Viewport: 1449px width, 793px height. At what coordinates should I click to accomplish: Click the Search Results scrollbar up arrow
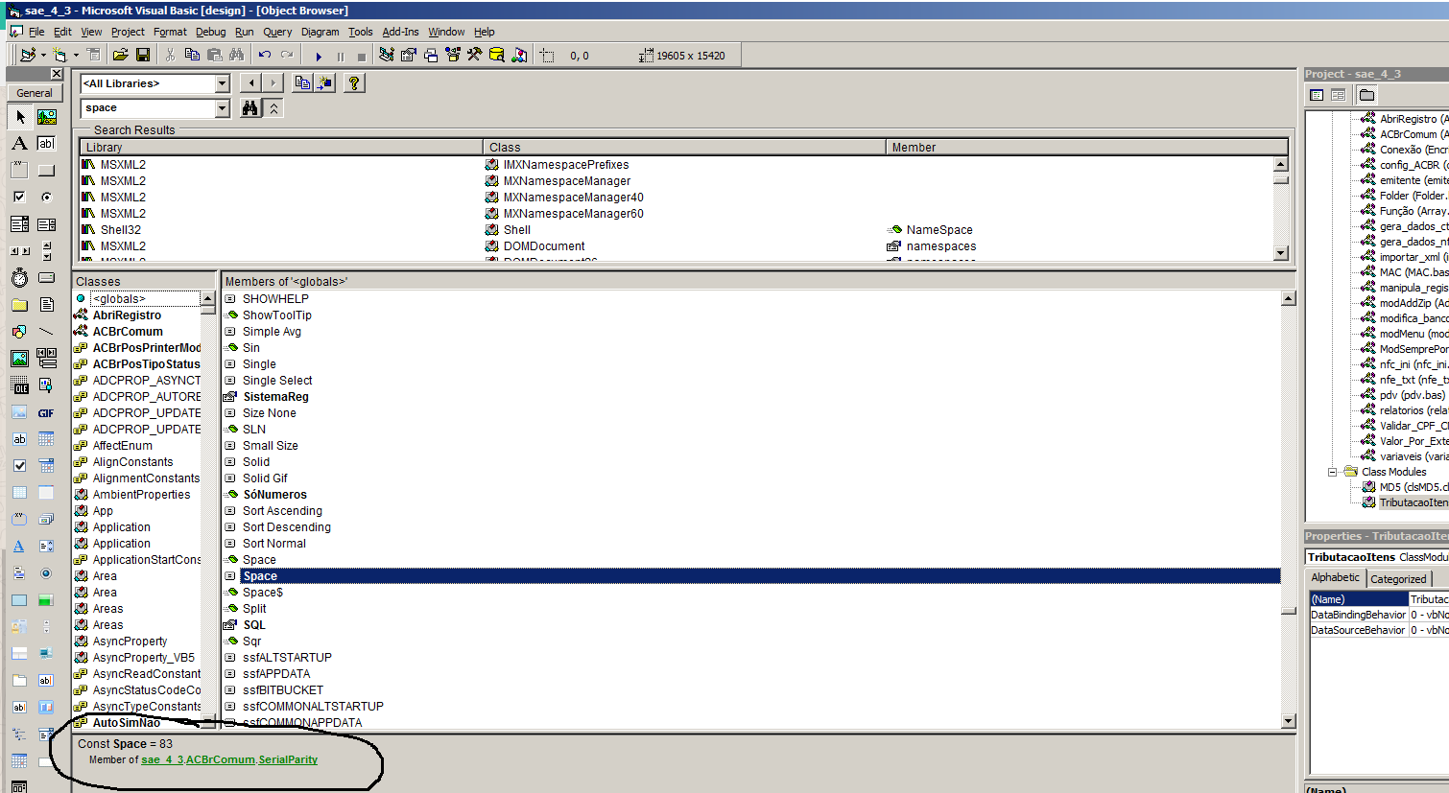tap(1280, 164)
